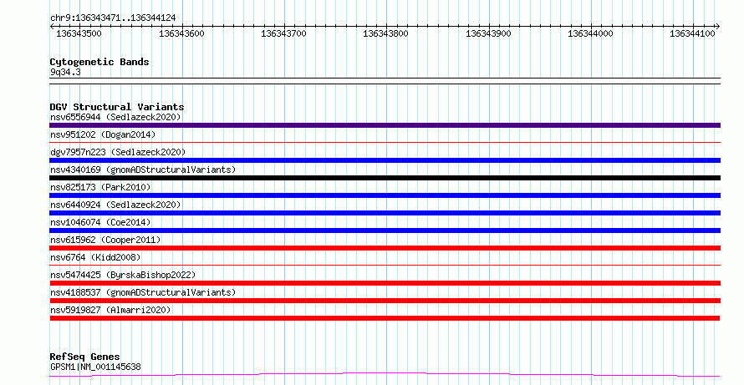Select the red nsv4188537 variant bar
Image resolution: width=744 pixels, height=385 pixels.
385,301
